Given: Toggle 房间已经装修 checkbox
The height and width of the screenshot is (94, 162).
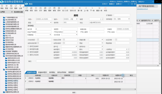Looking at the screenshot, I should tap(28, 46).
